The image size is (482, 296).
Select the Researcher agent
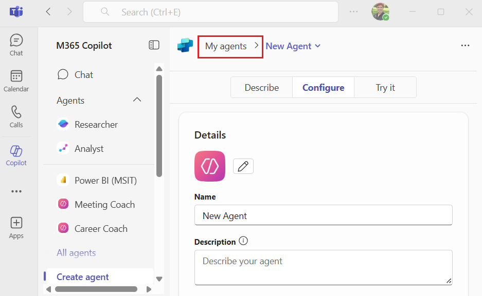click(x=96, y=125)
